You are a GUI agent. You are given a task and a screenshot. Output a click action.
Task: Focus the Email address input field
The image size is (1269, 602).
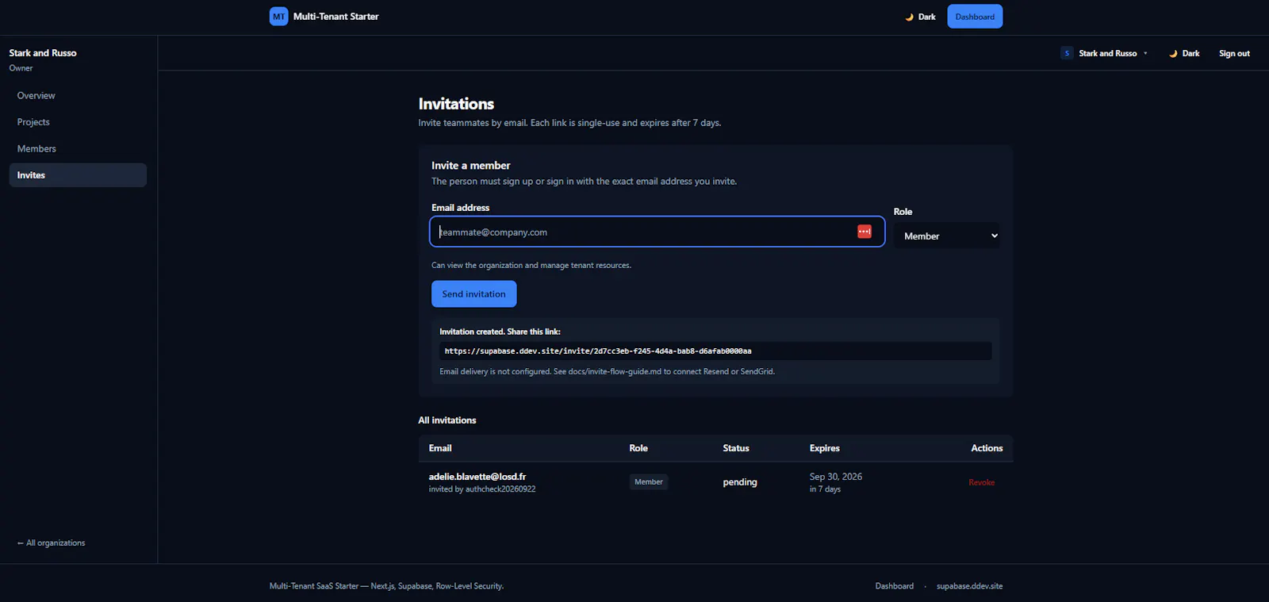point(657,232)
